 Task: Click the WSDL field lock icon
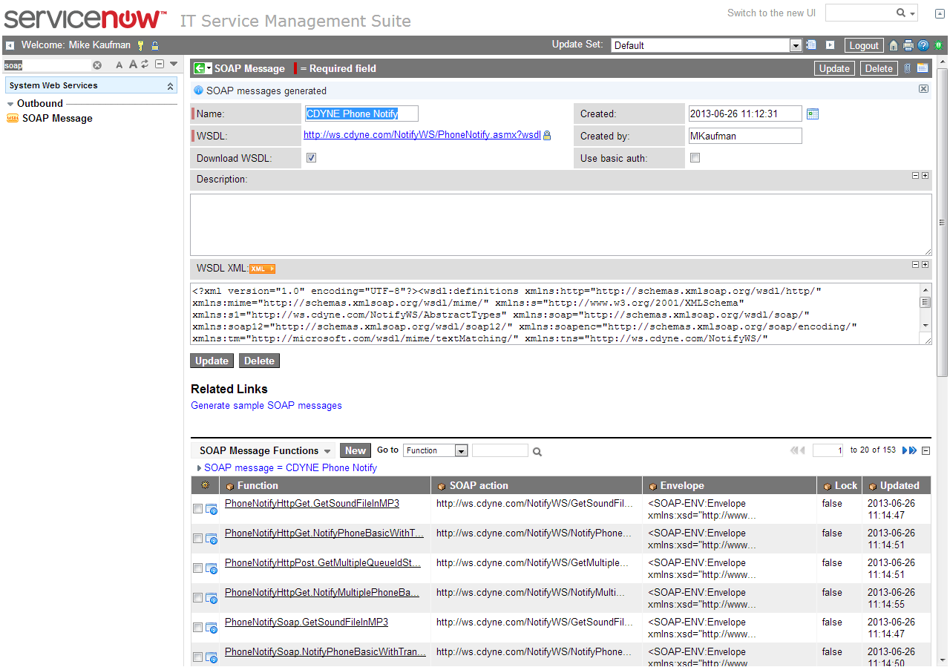pos(547,136)
